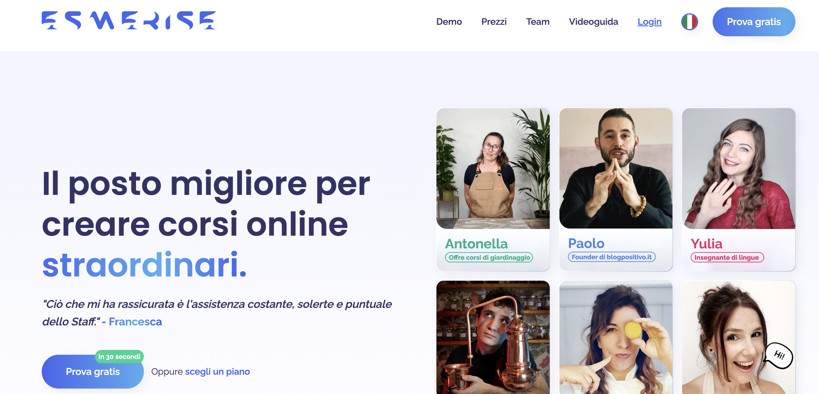Click the Offre corsi di giardinaggio tag
This screenshot has height=394, width=819.
point(489,257)
